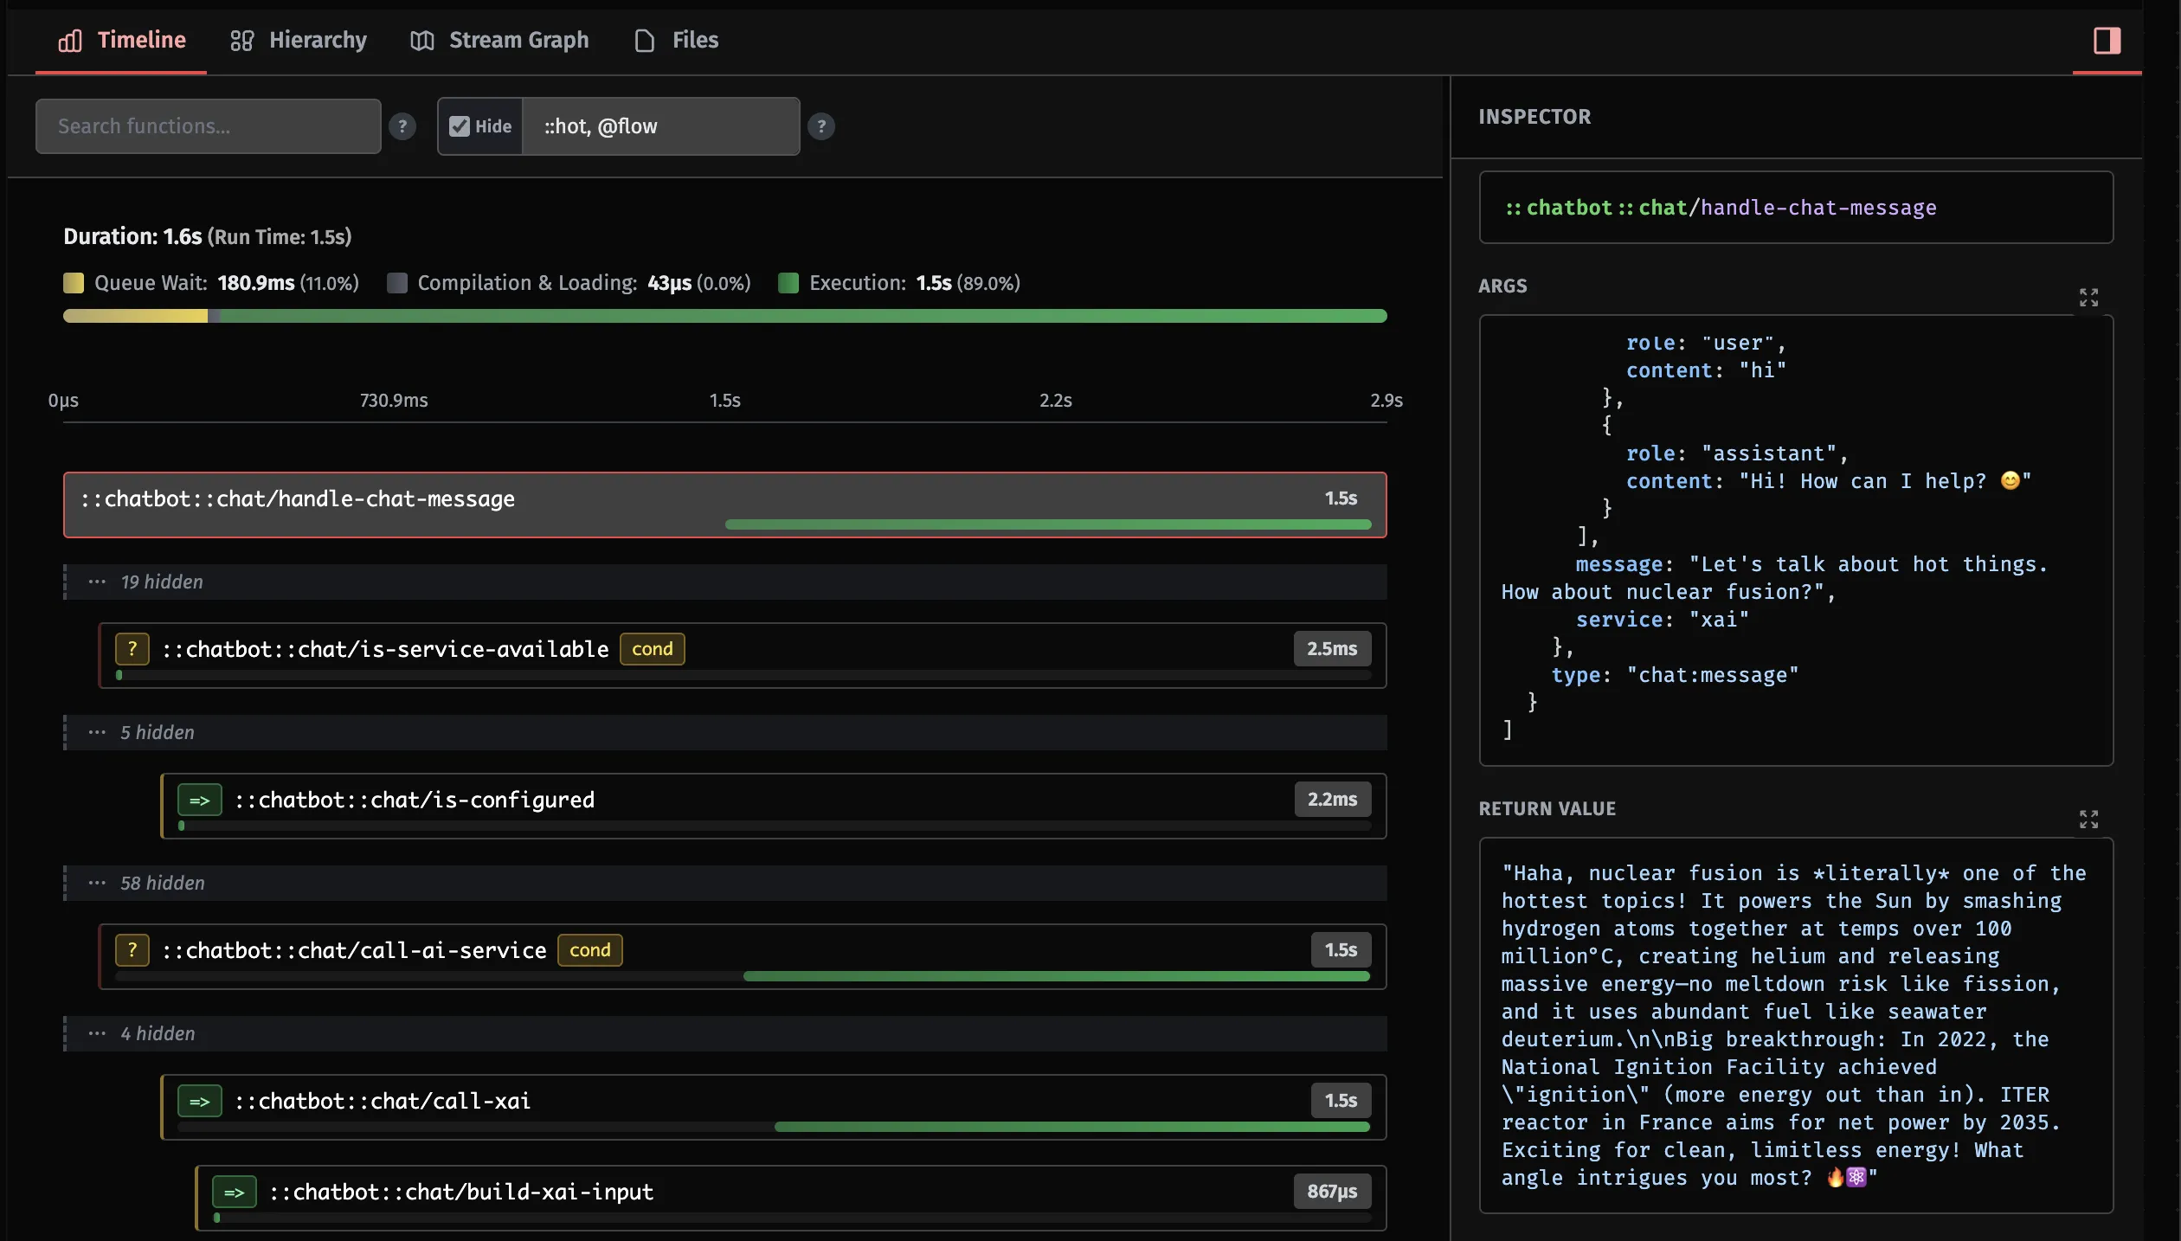Switch to the Hierarchy tab
2181x1241 pixels.
[298, 40]
